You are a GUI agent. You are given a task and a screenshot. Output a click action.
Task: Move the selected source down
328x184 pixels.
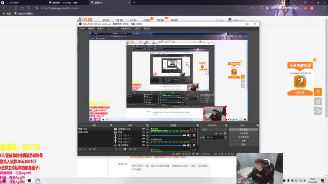coord(135,149)
